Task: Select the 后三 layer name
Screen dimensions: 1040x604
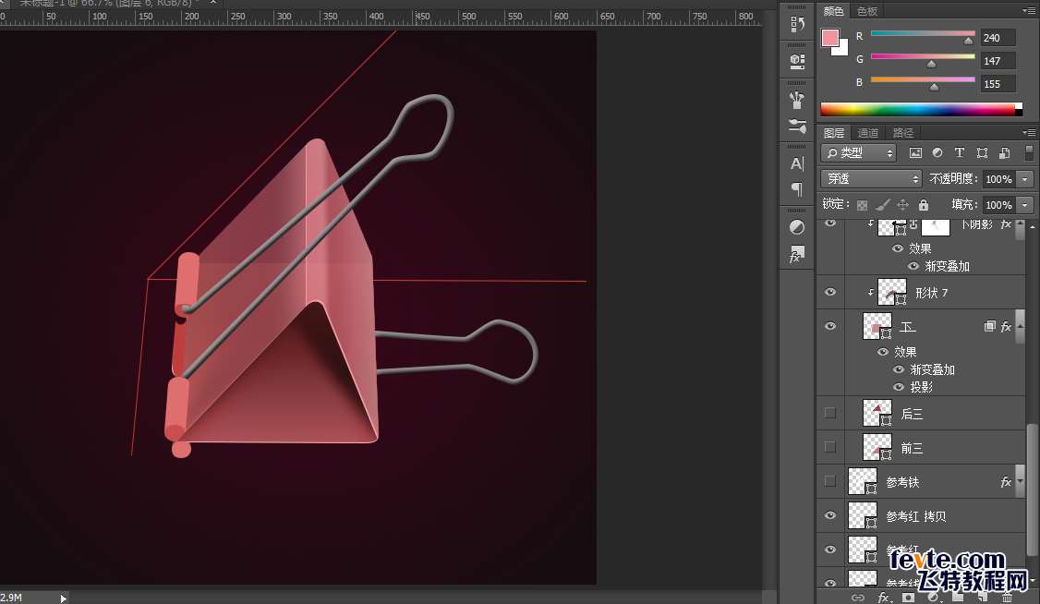Action: [912, 414]
